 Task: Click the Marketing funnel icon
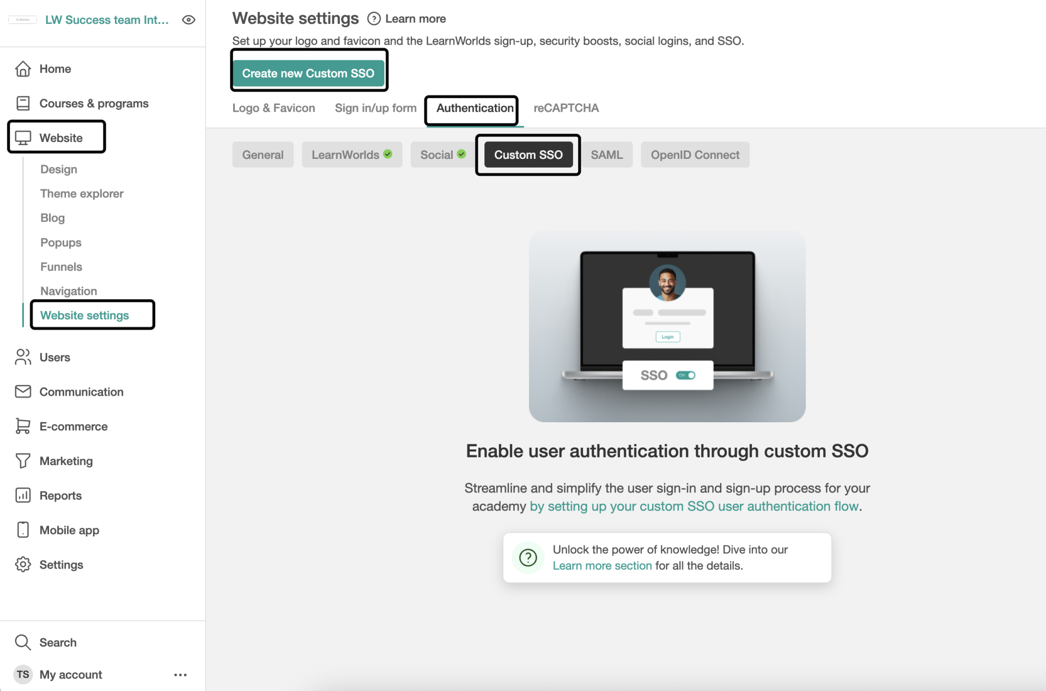click(x=23, y=461)
